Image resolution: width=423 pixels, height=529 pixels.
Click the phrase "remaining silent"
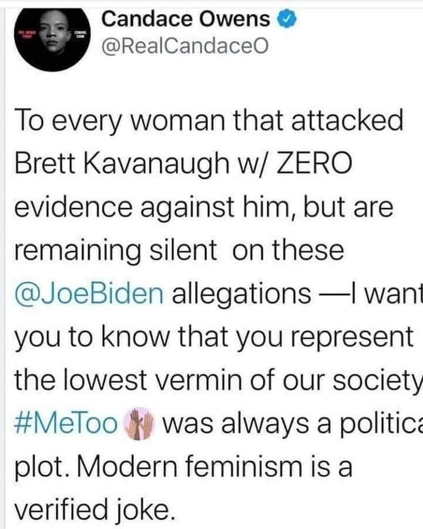(115, 250)
